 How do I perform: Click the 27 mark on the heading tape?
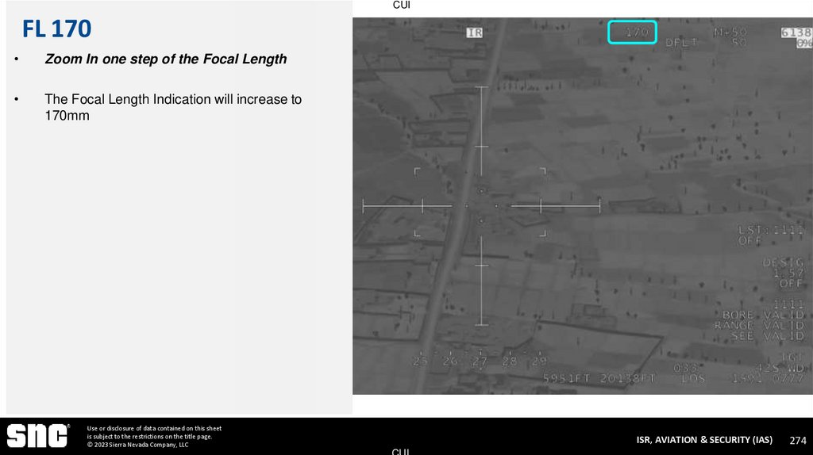[480, 361]
